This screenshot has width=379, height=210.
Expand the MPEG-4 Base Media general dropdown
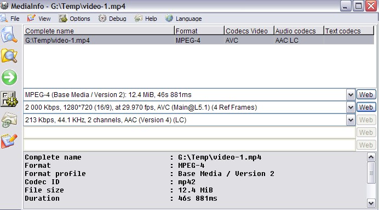[x=351, y=95]
